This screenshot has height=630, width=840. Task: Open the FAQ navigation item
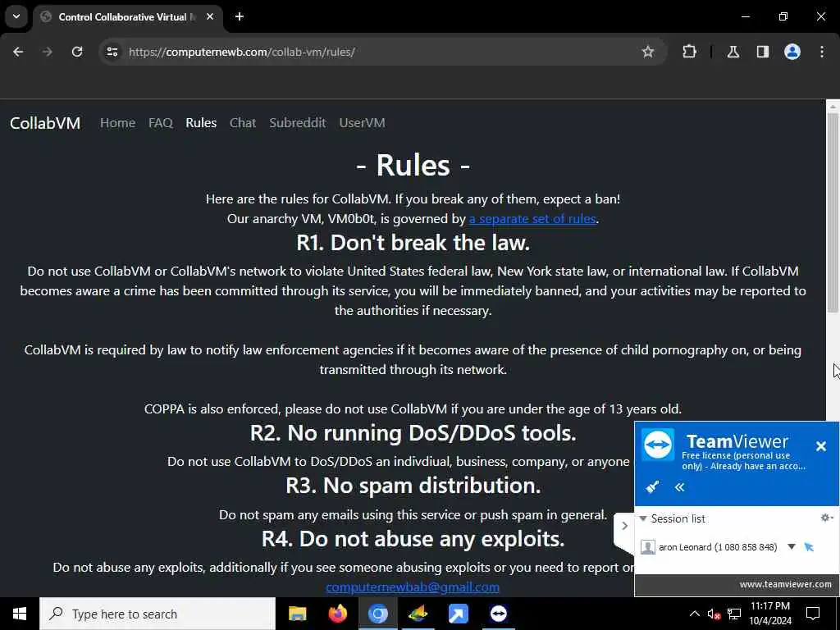coord(160,123)
